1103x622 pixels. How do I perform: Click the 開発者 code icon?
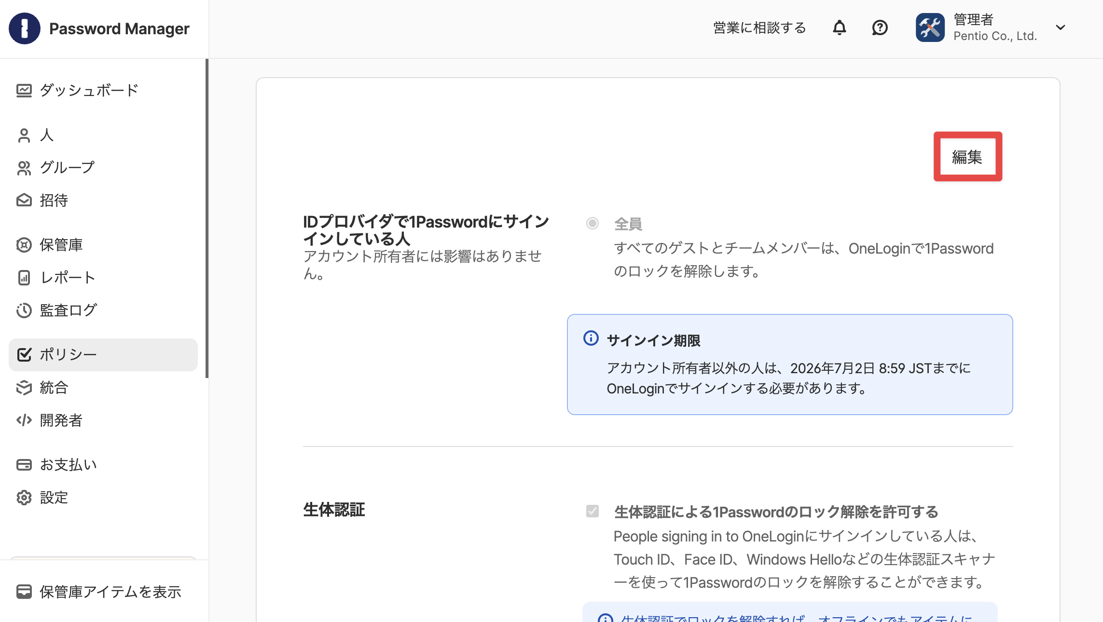(x=24, y=420)
